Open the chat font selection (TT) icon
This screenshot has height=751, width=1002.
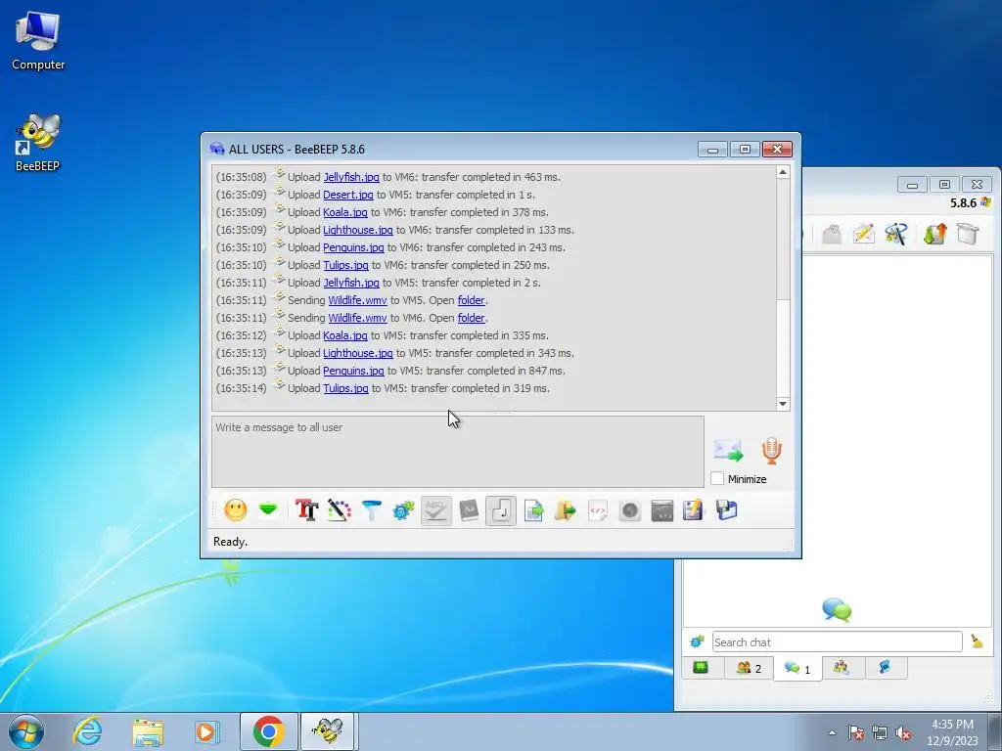point(306,510)
